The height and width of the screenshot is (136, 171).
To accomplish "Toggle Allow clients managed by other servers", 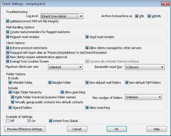I will 87,48.
